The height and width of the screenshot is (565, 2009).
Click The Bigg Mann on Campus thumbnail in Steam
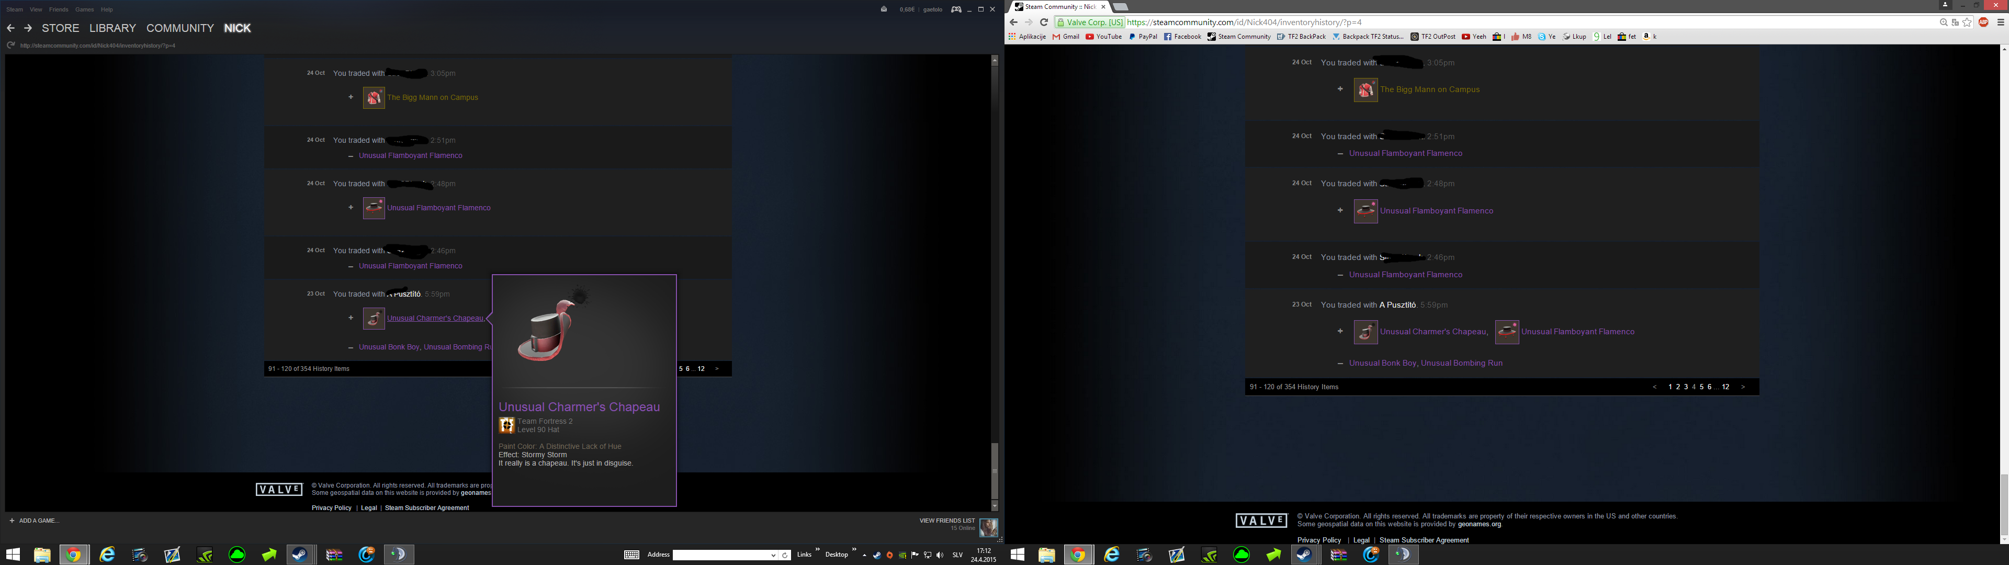374,97
